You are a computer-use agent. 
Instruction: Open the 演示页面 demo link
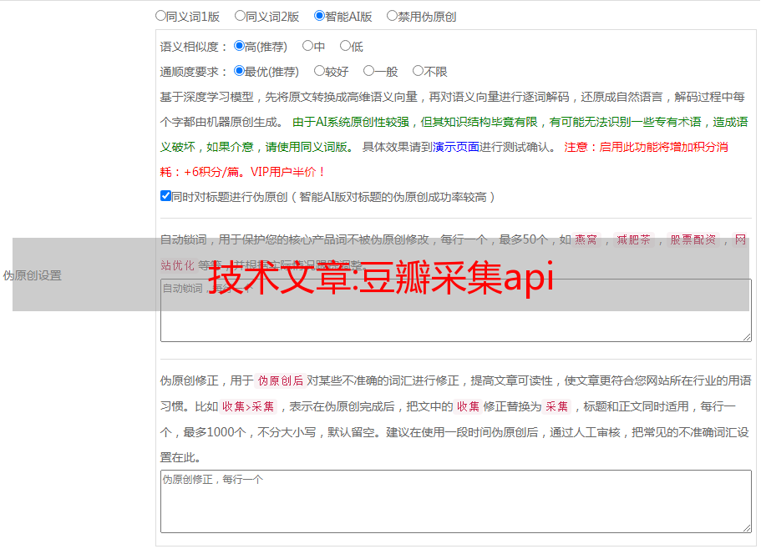point(455,147)
